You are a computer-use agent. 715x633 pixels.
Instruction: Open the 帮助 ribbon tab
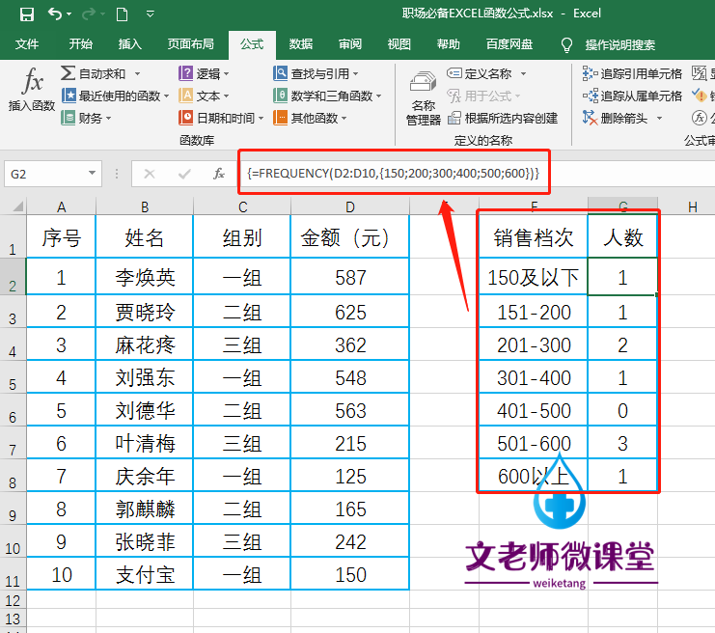pyautogui.click(x=449, y=44)
